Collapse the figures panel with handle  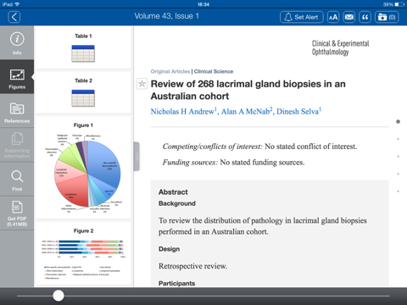[x=137, y=157]
